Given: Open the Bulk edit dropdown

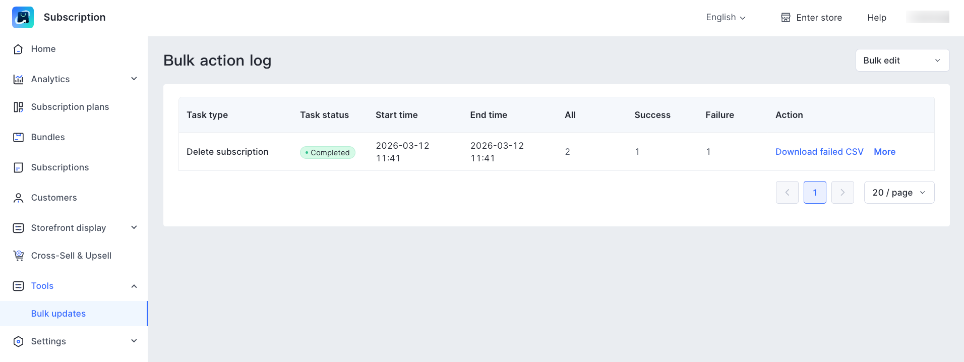Looking at the screenshot, I should pos(902,61).
